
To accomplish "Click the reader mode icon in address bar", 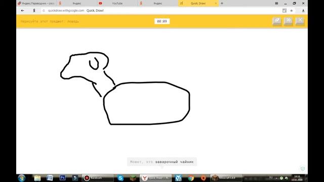I will click(285, 11).
